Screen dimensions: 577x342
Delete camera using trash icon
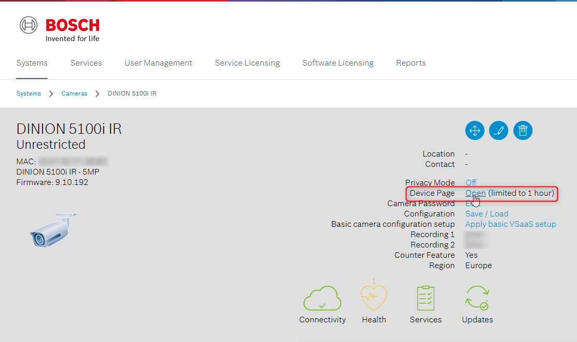pos(523,131)
